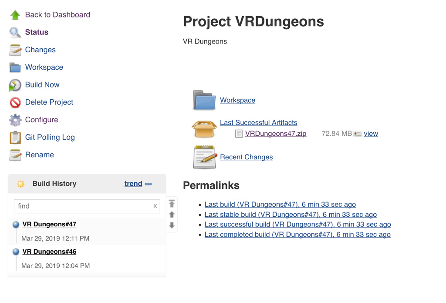Click the Workspace folder icon in sidebar

(x=15, y=67)
